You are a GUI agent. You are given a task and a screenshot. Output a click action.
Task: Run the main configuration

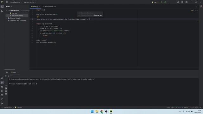coord(161,2)
